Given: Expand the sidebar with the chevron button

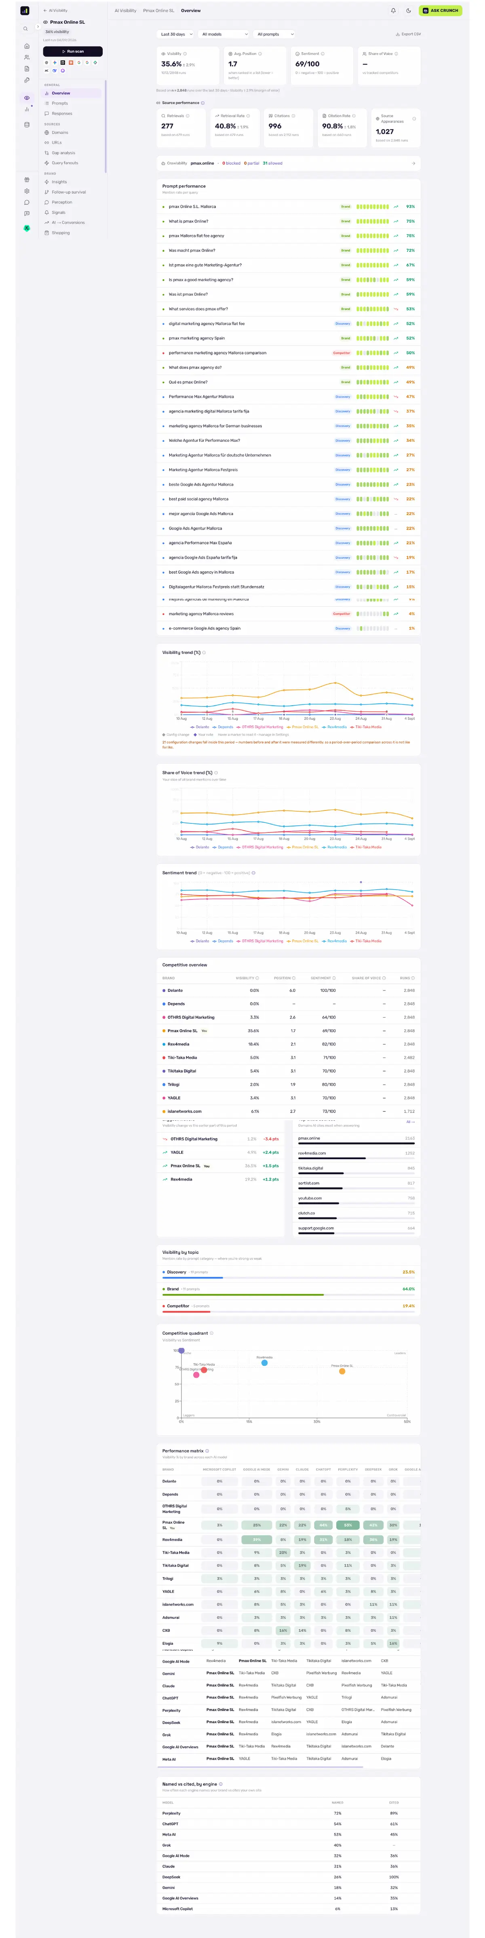Looking at the screenshot, I should [x=38, y=26].
